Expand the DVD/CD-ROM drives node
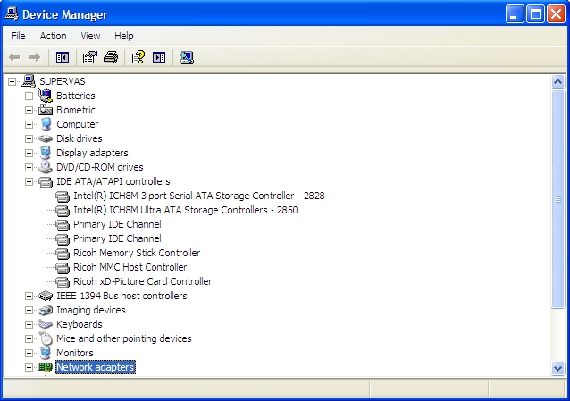This screenshot has height=401, width=570. coord(29,167)
